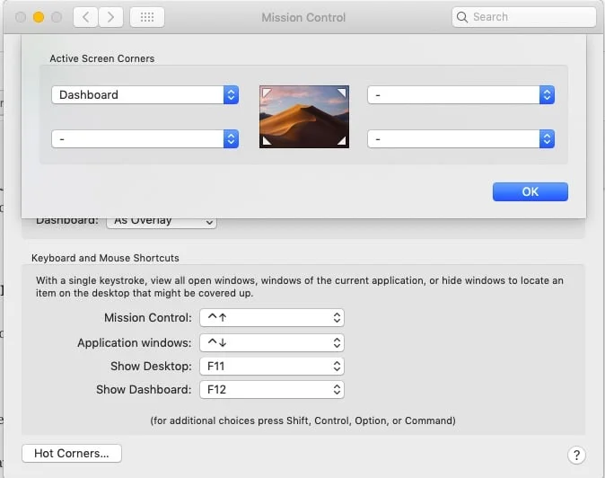The height and width of the screenshot is (478, 605).
Task: Click the Keyboard and Mouse Shortcuts heading
Action: pyautogui.click(x=105, y=258)
